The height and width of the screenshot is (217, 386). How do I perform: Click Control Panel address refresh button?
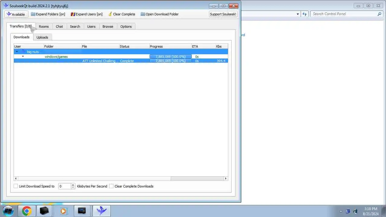click(x=305, y=14)
